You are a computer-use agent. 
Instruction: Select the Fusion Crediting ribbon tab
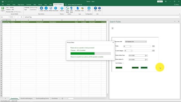(58, 5)
